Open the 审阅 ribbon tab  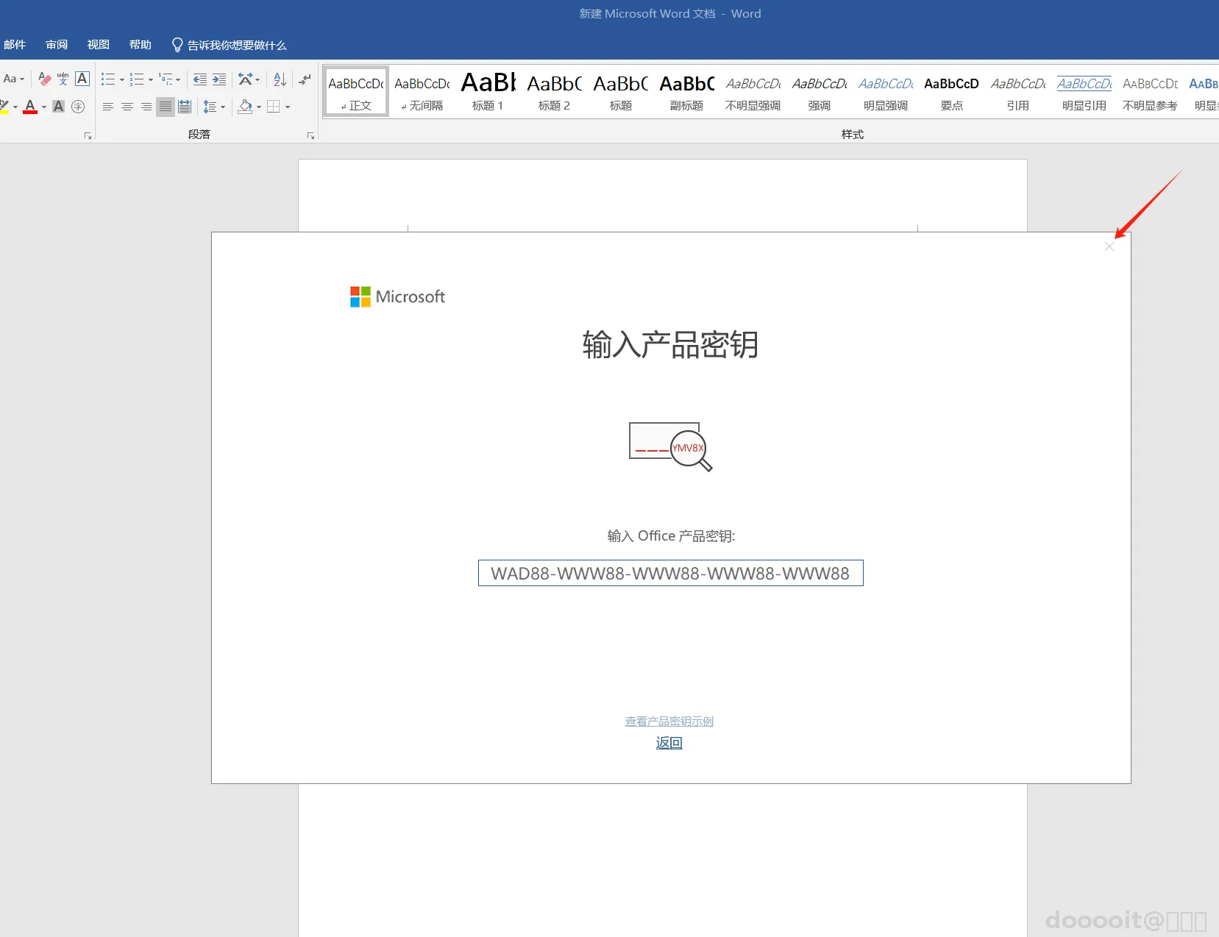pyautogui.click(x=57, y=45)
